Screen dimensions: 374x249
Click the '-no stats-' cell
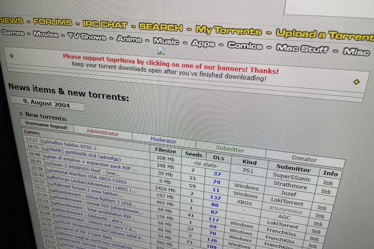[205, 164]
